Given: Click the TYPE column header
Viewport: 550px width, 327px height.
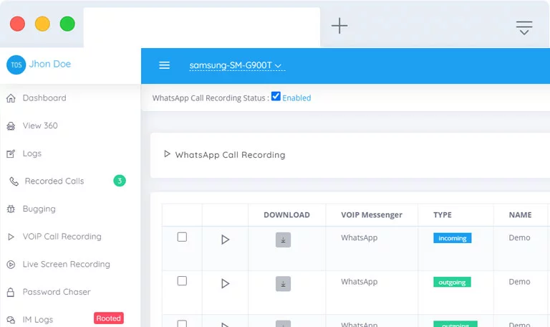Looking at the screenshot, I should 443,215.
